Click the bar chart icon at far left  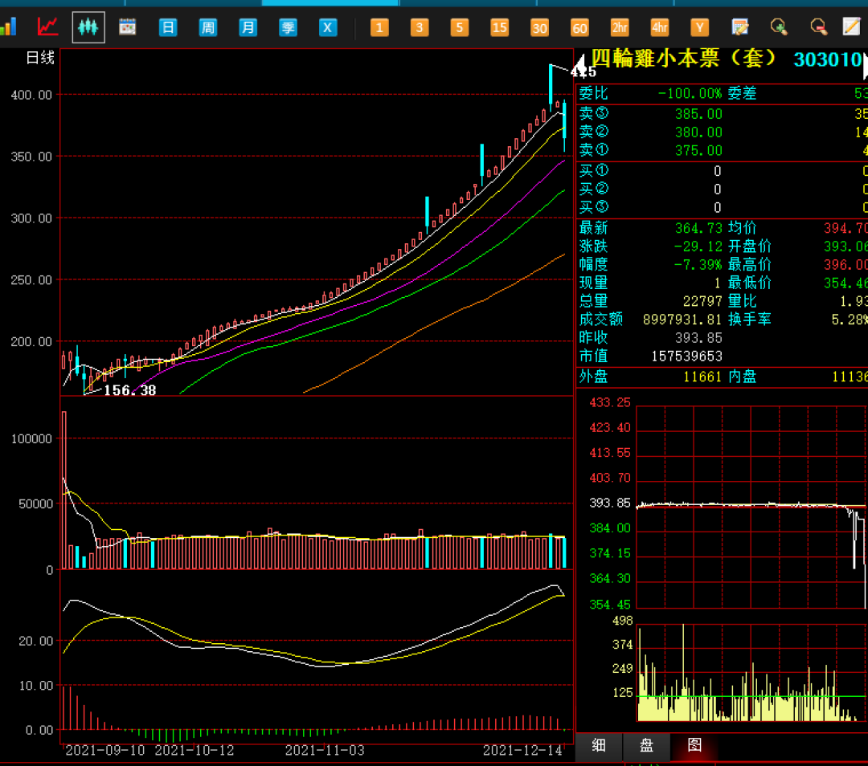pos(8,26)
